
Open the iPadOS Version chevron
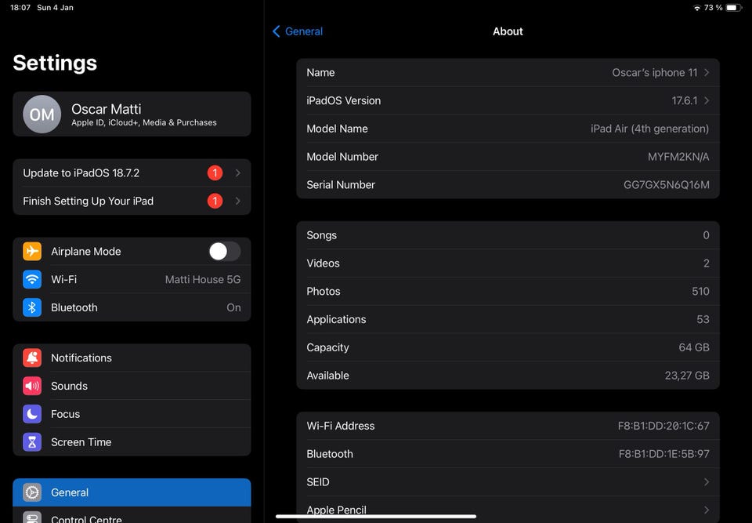click(x=707, y=100)
